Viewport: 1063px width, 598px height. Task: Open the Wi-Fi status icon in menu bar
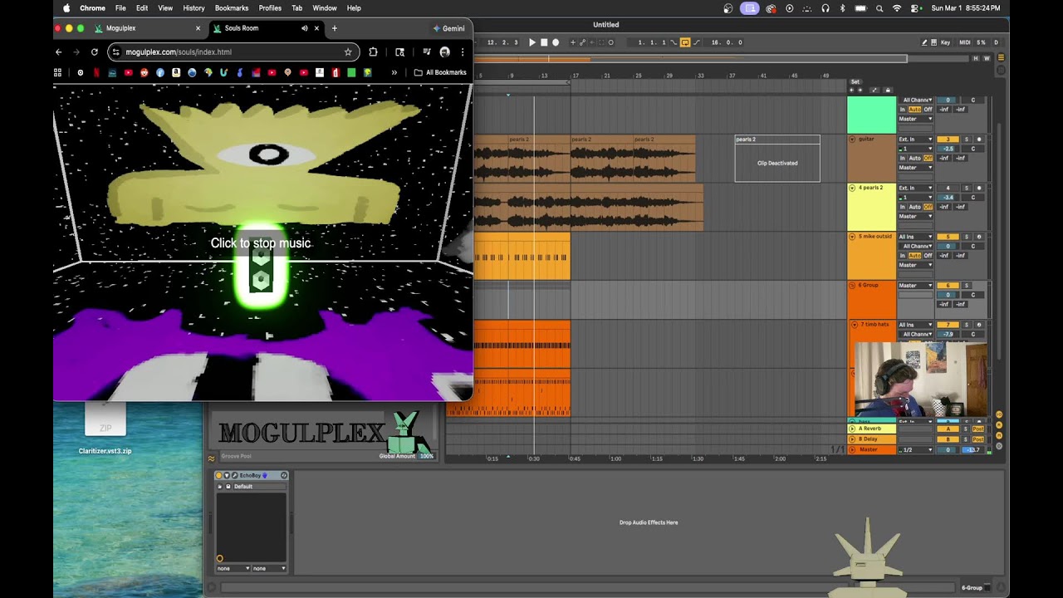pyautogui.click(x=897, y=8)
